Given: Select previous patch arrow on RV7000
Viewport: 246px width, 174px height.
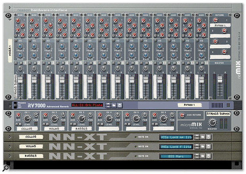Looking at the screenshot, I should click(108, 104).
